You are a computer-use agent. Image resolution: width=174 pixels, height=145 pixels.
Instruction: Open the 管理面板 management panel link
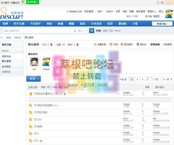155,45
